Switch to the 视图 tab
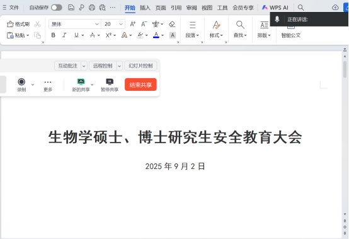Viewport: 349px width, 239px height. [x=207, y=8]
